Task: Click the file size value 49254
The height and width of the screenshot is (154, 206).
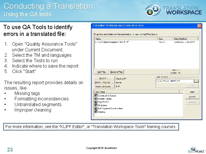Action: click(x=162, y=42)
